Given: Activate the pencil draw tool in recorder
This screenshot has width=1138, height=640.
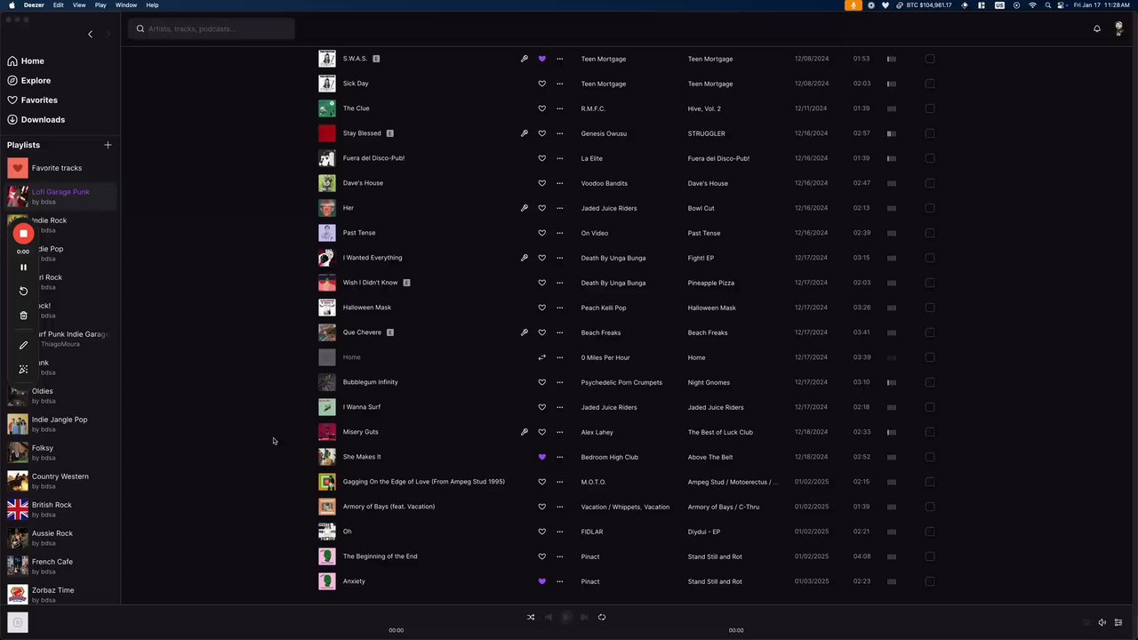Looking at the screenshot, I should (x=23, y=345).
